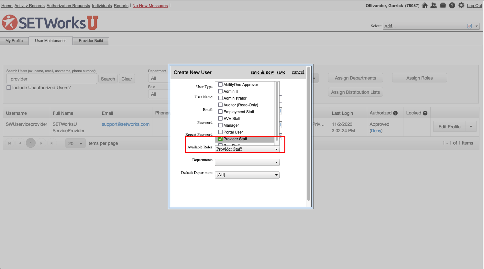Image resolution: width=484 pixels, height=269 pixels.
Task: Check the Manager role
Action: 220,125
